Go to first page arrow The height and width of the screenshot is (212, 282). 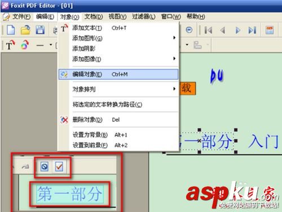208,30
